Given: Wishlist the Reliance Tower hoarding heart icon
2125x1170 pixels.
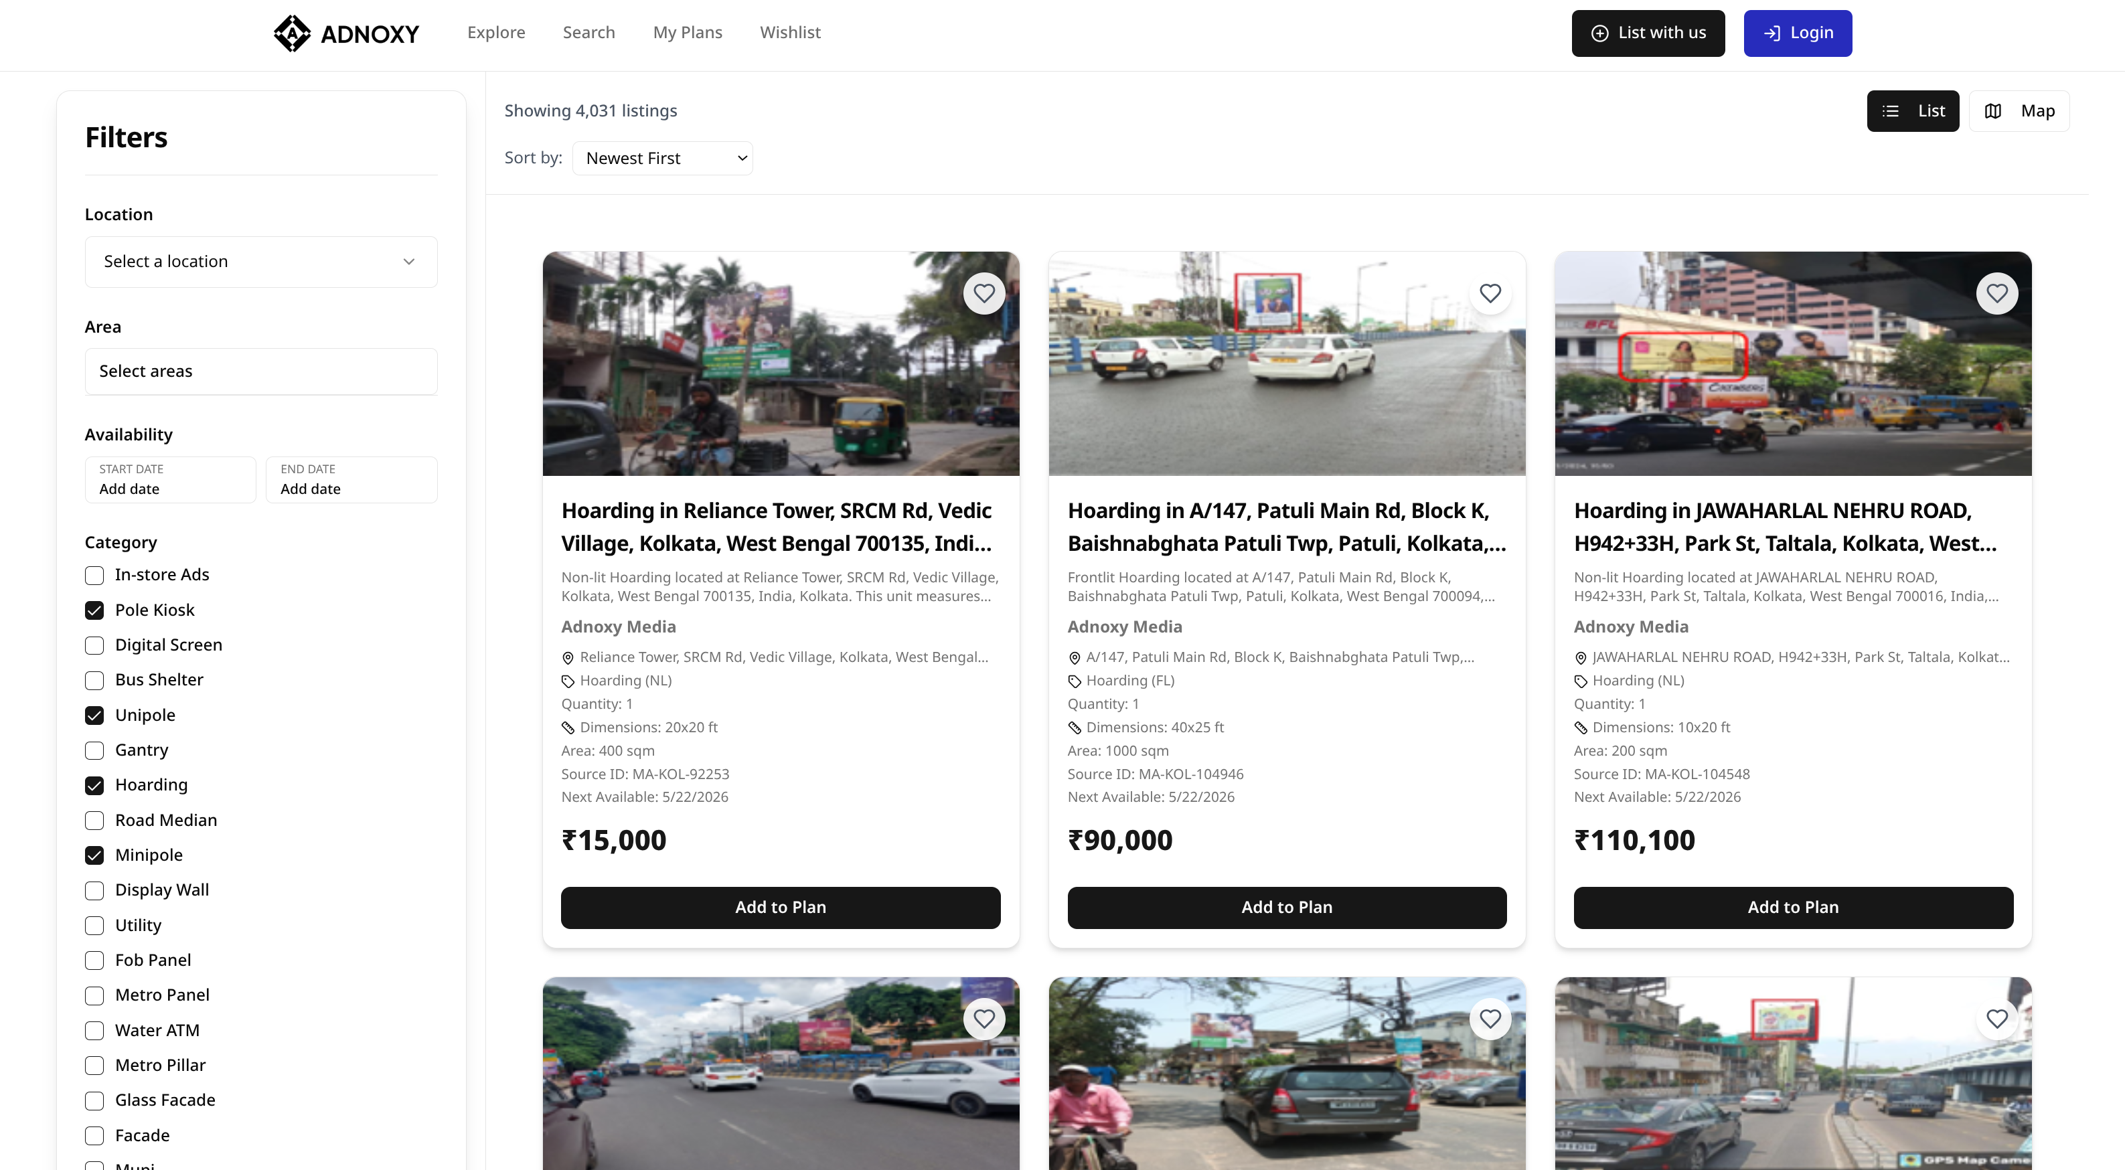Looking at the screenshot, I should (984, 294).
